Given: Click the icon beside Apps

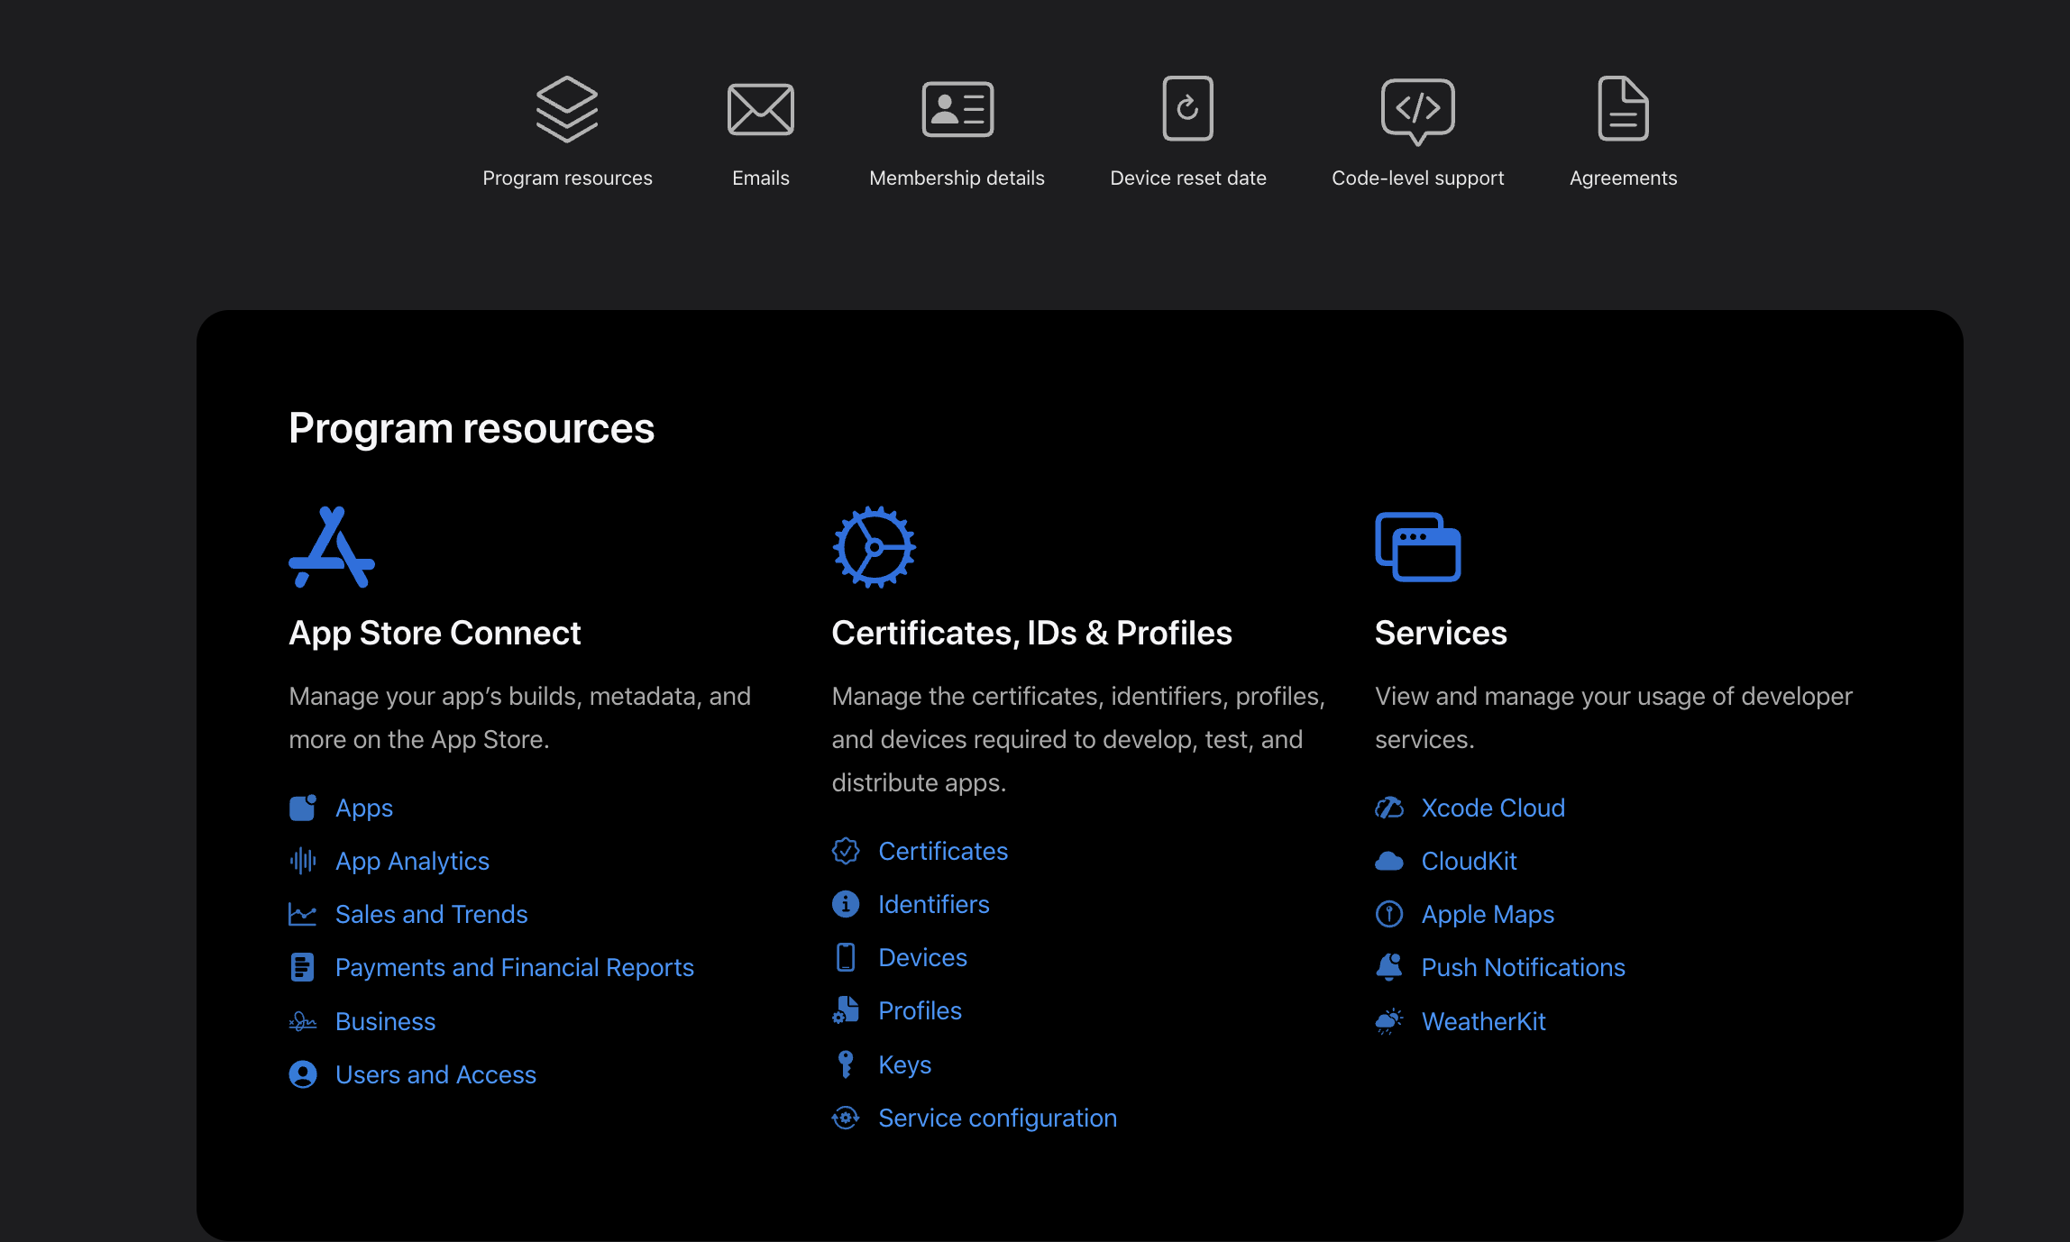Looking at the screenshot, I should (x=303, y=808).
